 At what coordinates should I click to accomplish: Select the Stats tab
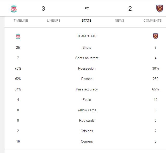[x=87, y=20]
